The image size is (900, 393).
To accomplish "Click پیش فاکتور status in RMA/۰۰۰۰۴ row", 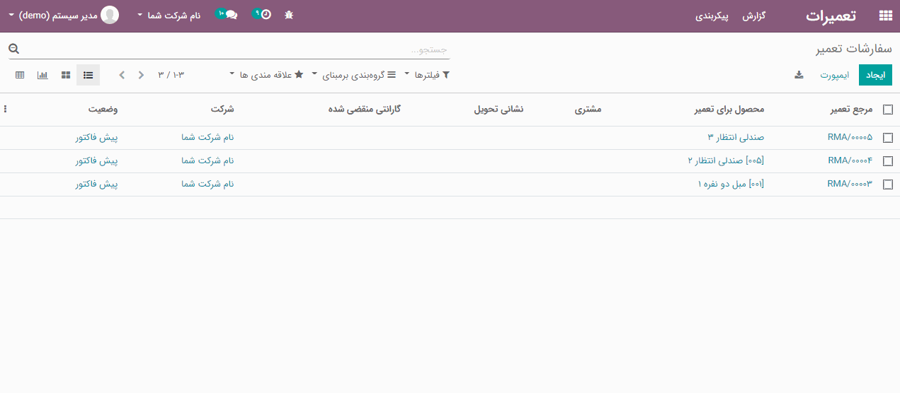I will click(x=96, y=161).
